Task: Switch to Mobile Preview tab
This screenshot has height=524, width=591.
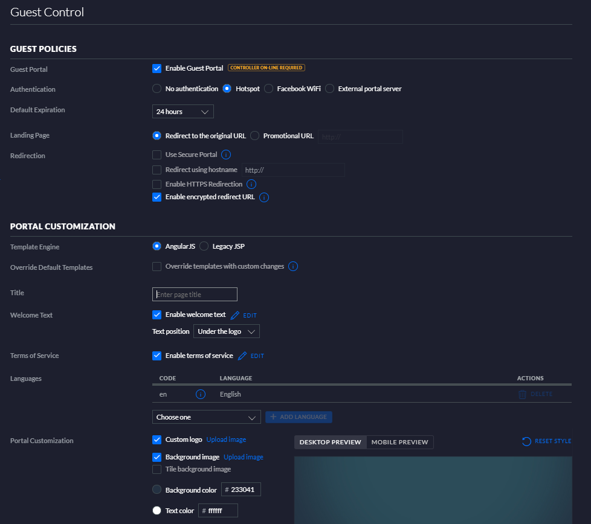Action: click(x=399, y=442)
